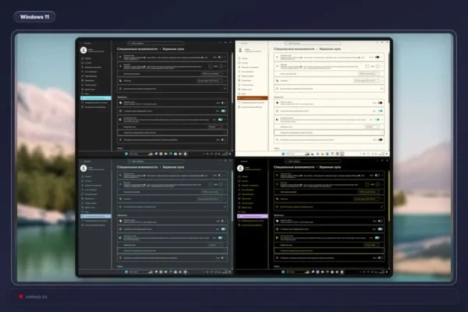468x312 pixels.
Task: Select orange-highlighted Accessibility item in light cream window
Action: [x=253, y=98]
